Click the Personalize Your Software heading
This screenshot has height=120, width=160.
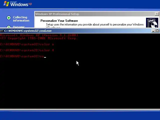pos(59,21)
